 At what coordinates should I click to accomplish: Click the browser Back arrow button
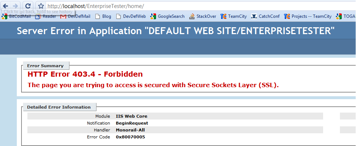coord(5,6)
